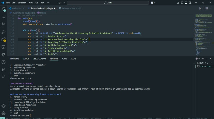Open Customize Layout icon

pyautogui.click(x=178, y=3)
